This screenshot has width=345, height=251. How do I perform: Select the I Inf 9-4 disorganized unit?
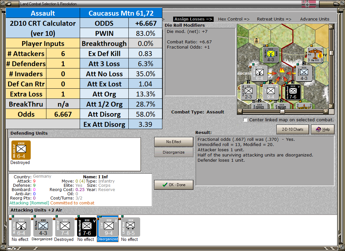pos(109,227)
